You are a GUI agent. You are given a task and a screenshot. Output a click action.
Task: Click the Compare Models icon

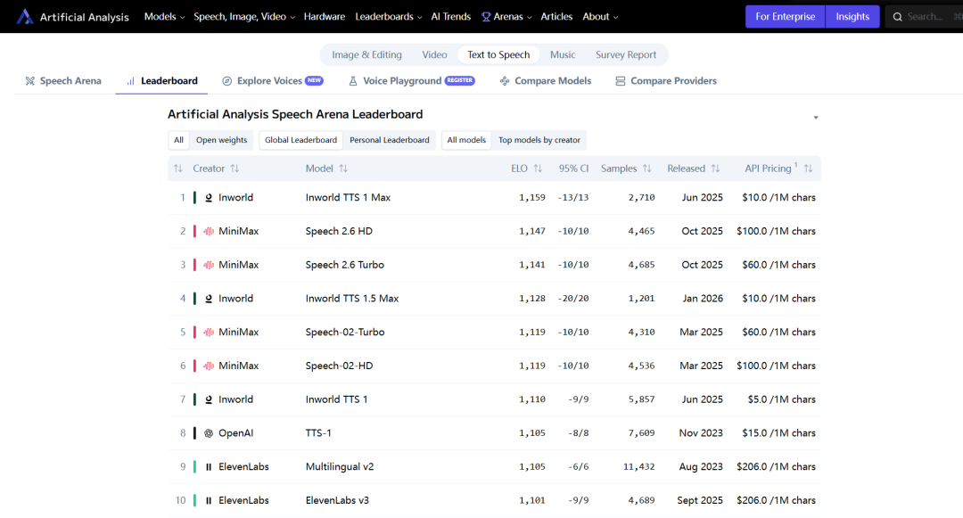506,81
